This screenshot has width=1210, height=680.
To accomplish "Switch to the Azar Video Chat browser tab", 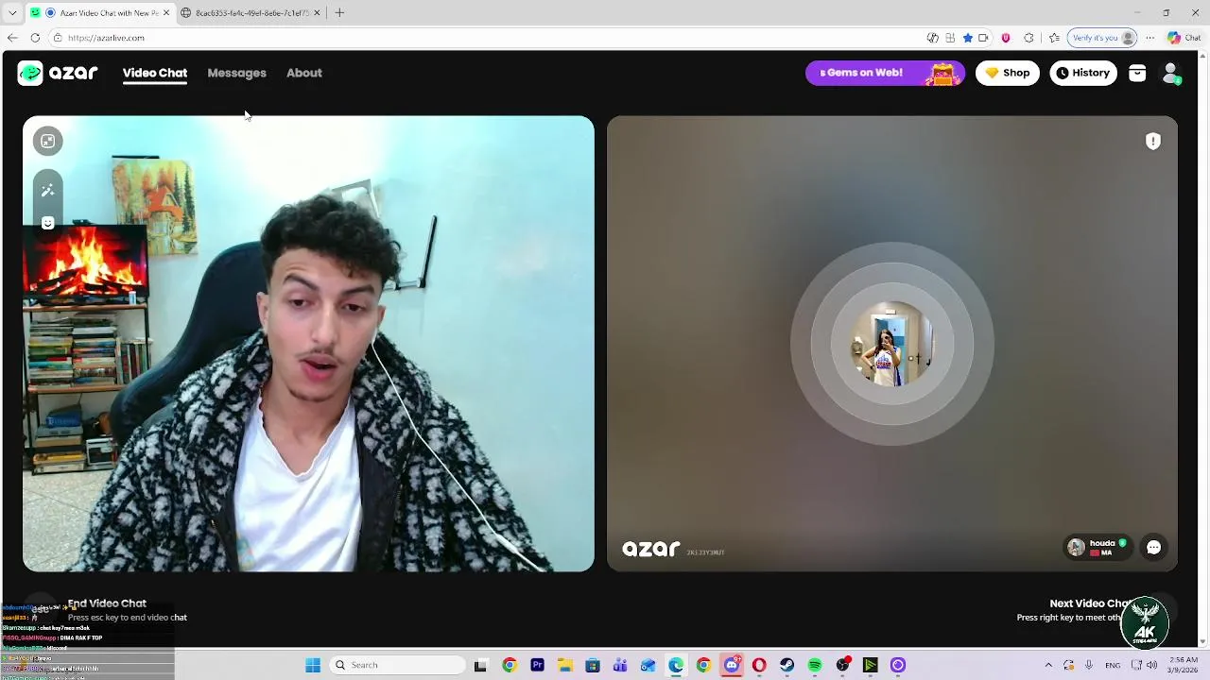I will point(99,12).
